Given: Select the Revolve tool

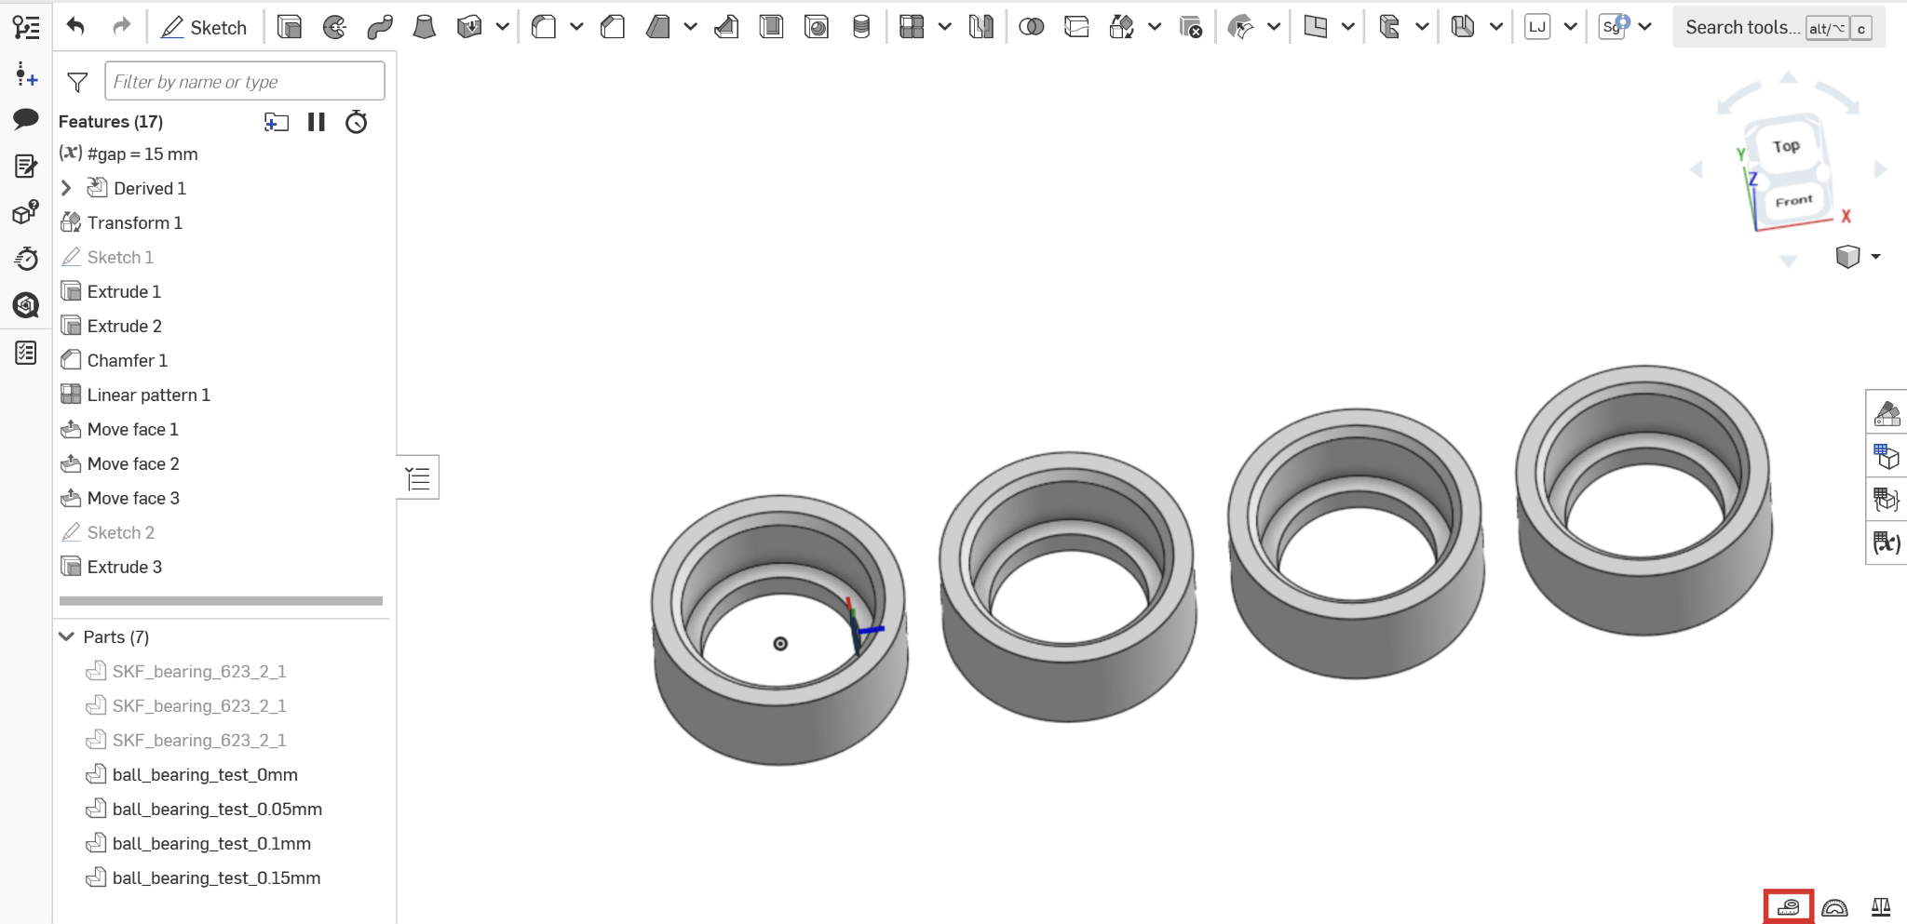Looking at the screenshot, I should 334,27.
